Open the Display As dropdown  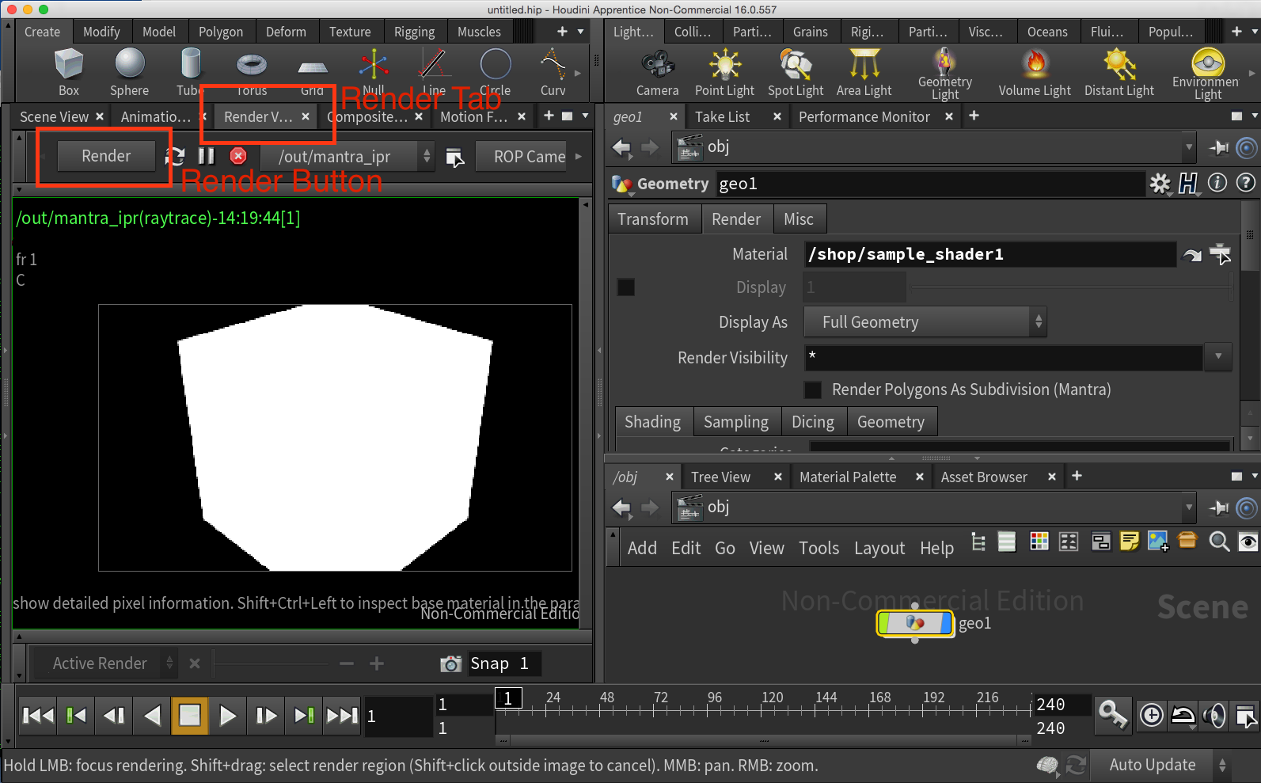pyautogui.click(x=925, y=322)
